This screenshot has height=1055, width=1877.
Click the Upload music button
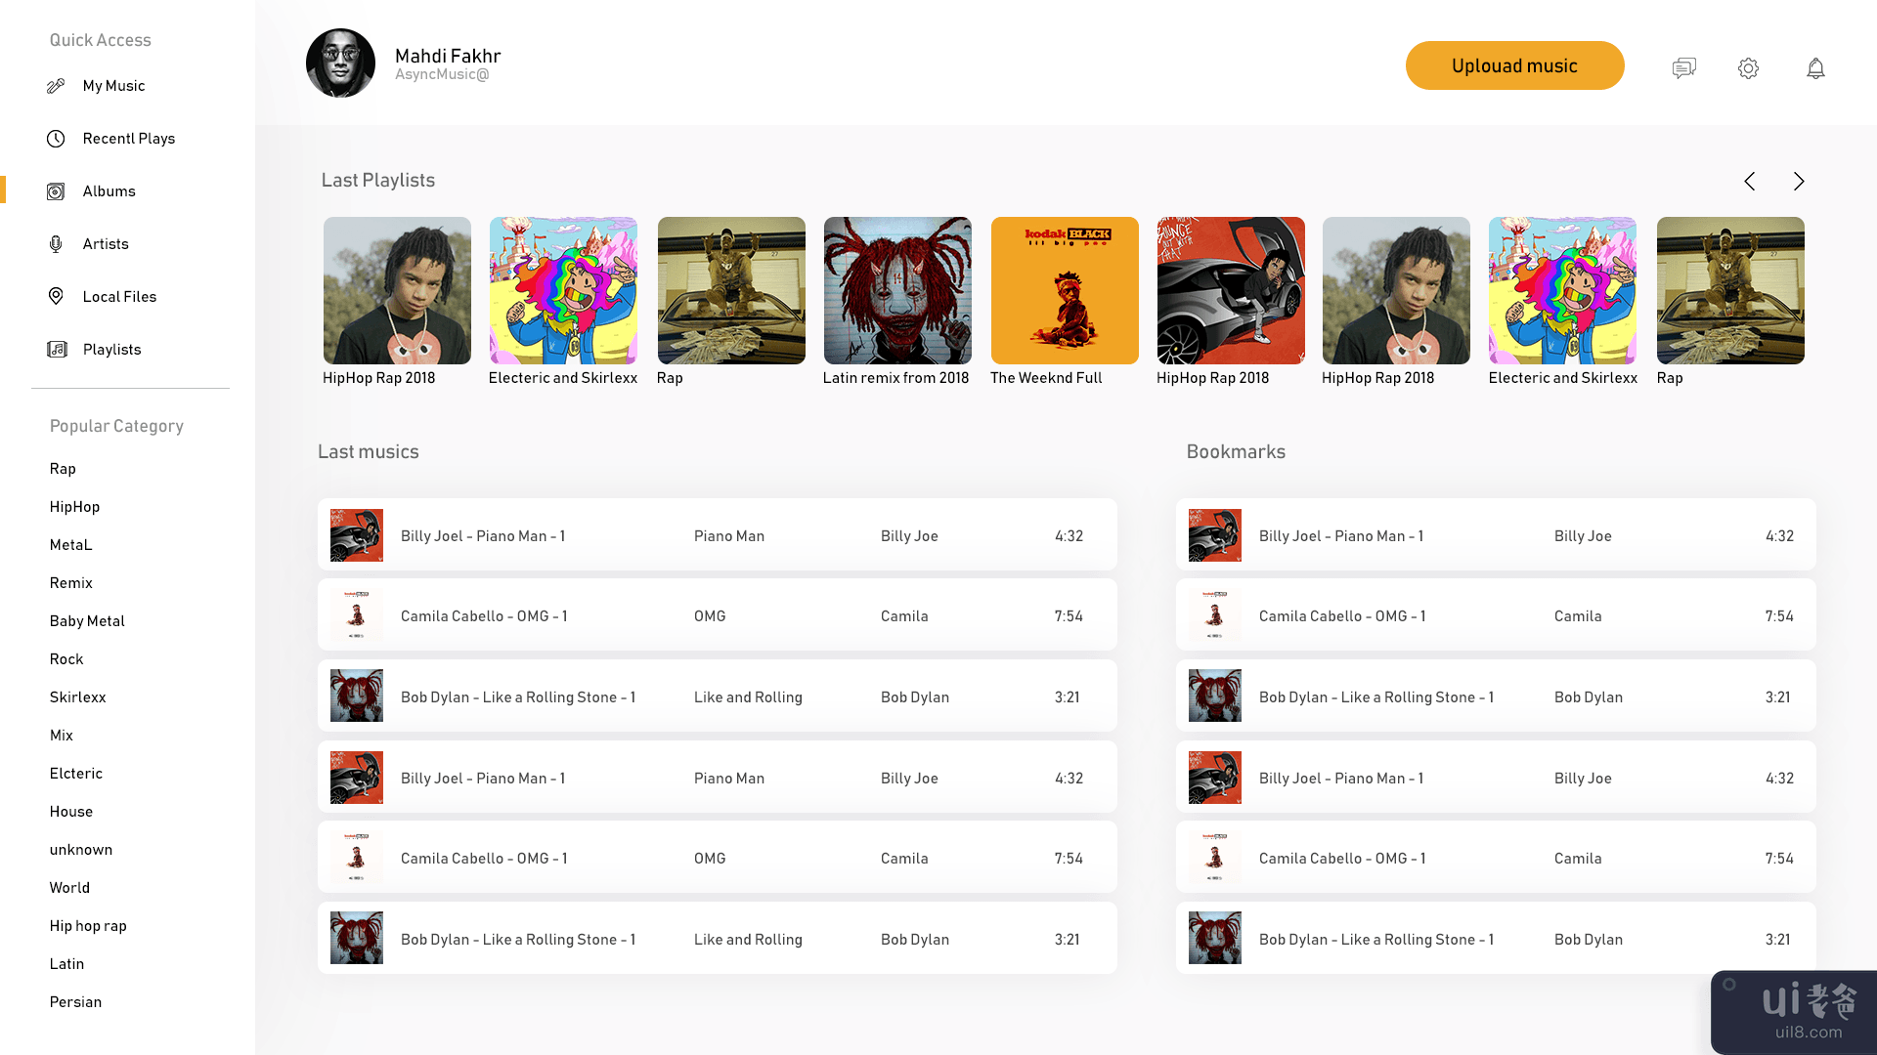pyautogui.click(x=1514, y=65)
